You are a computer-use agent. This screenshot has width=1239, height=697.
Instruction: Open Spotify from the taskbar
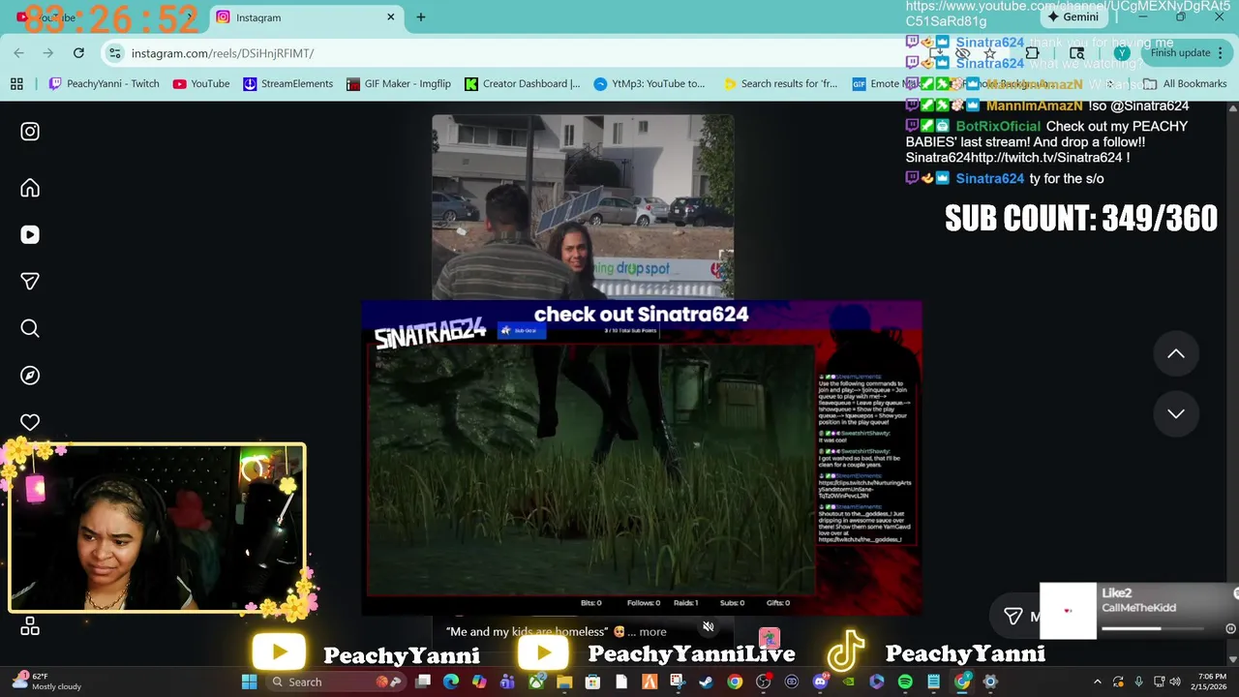coord(905,682)
